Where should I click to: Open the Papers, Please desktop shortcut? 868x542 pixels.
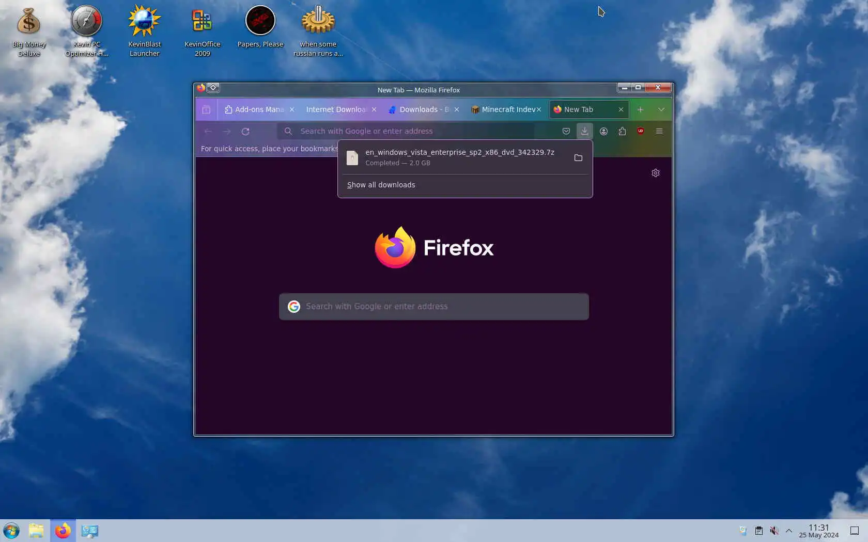point(260,27)
